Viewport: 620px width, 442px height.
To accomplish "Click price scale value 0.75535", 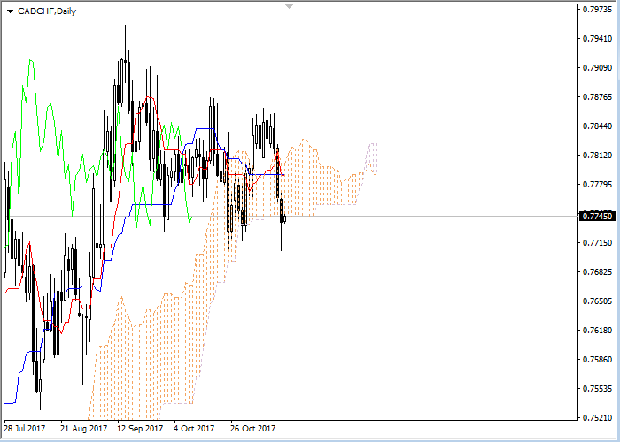I will [597, 388].
